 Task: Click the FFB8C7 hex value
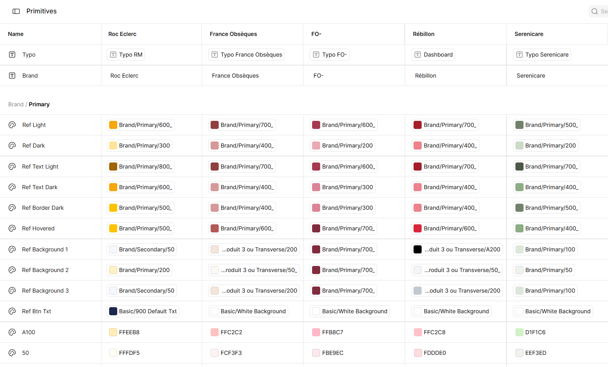click(333, 332)
